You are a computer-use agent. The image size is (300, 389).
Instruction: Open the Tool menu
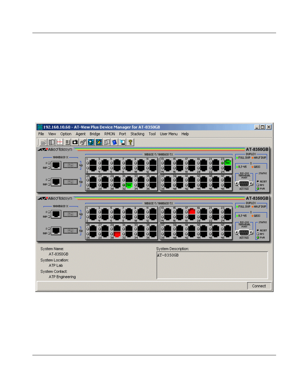(152, 134)
